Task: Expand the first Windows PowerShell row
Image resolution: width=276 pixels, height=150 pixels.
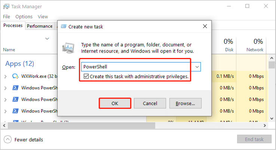Action: point(6,88)
